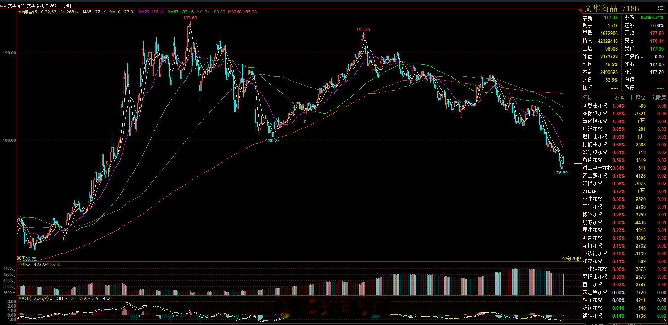Viewport: 668px width, 325px height.
Task: Select the 豆油加权 row
Action: coord(624,199)
